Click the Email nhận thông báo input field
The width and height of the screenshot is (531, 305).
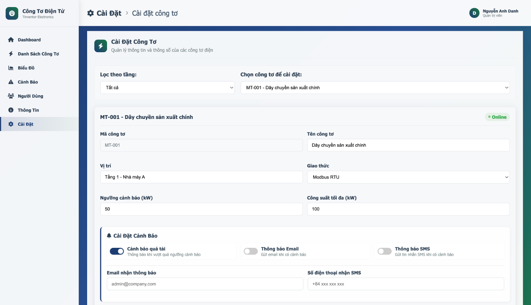pos(205,284)
